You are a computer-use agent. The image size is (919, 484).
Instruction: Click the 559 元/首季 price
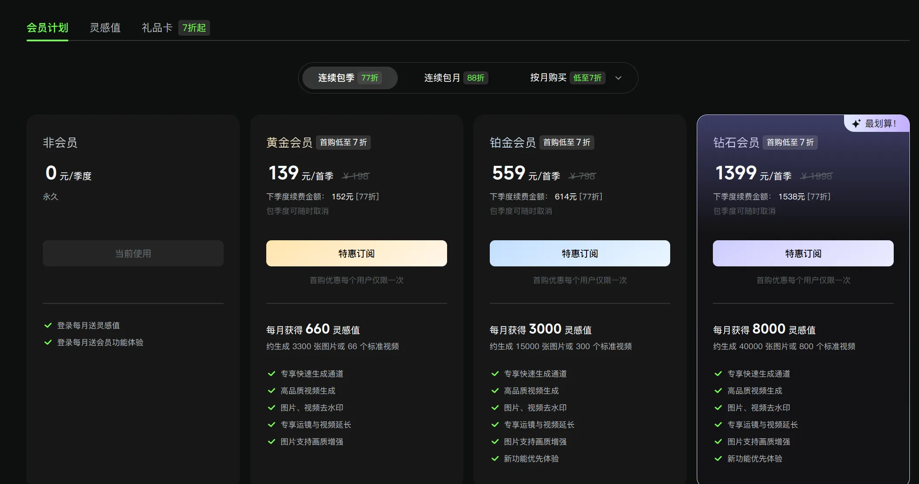tap(526, 173)
